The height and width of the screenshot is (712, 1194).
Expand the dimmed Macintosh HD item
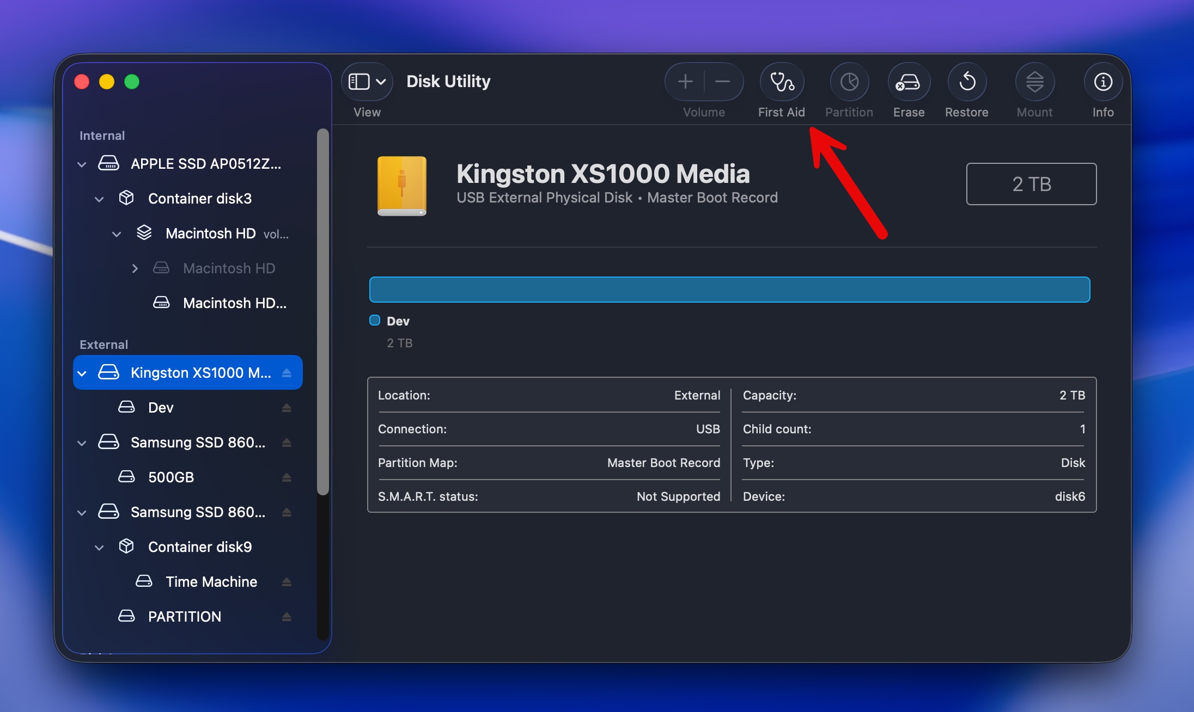(x=135, y=268)
